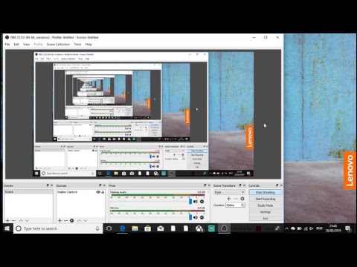Open the Scene Collection menu
Screen dimensions: 357x267
(x=58, y=44)
